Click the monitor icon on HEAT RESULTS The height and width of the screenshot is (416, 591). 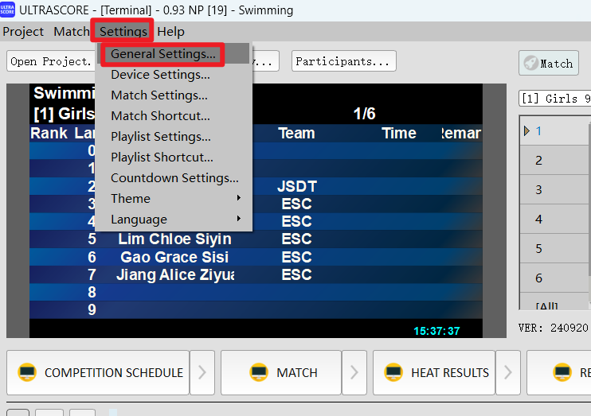[393, 372]
